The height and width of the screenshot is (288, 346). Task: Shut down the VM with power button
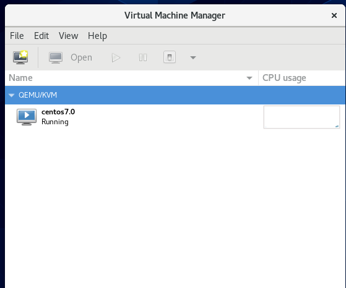click(170, 57)
